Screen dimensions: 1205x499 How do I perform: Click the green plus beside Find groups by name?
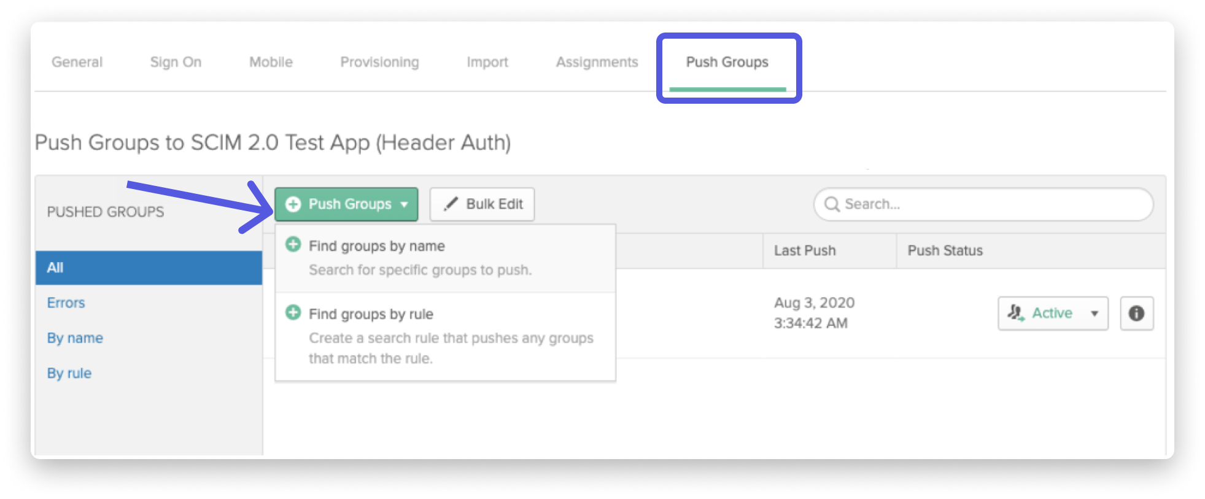click(x=293, y=244)
